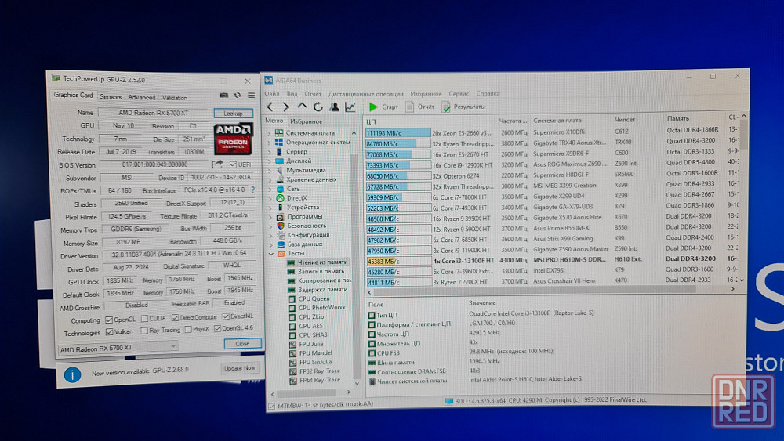Click the share BIOS icon next to UEFI
Screen dimensions: 784x441
[x=217, y=164]
